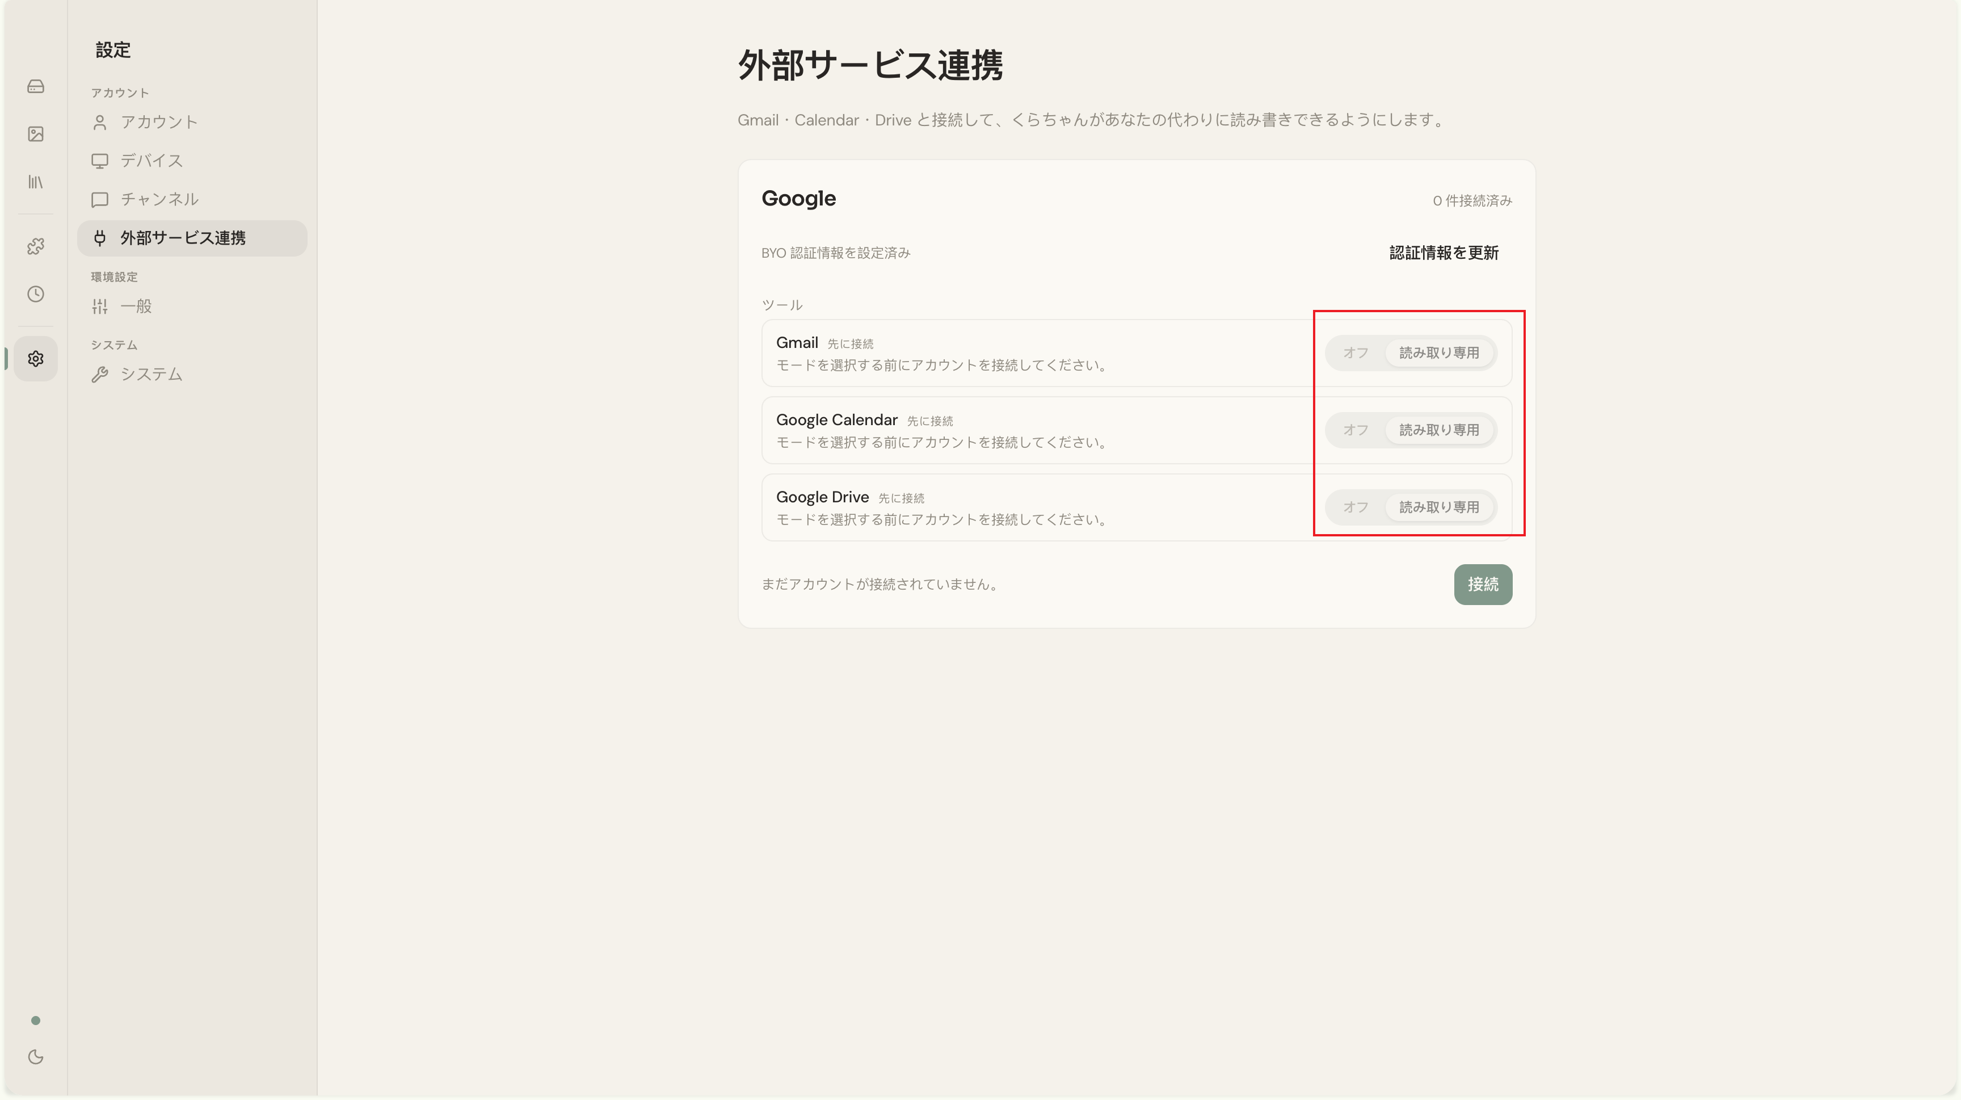Select 外部サービス連携 in settings sidebar

pos(192,238)
